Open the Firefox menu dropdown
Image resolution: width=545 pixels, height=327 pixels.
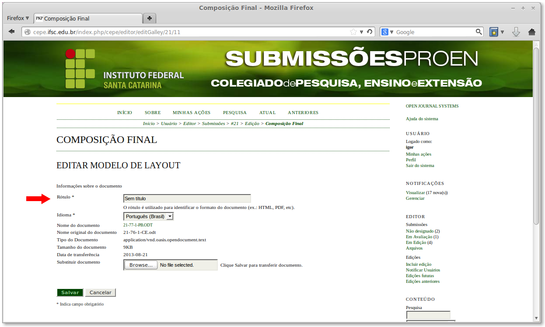coord(17,18)
